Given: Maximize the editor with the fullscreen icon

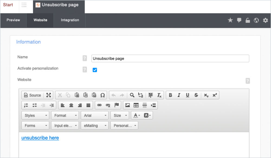Looking at the screenshot, I should (x=49, y=95).
